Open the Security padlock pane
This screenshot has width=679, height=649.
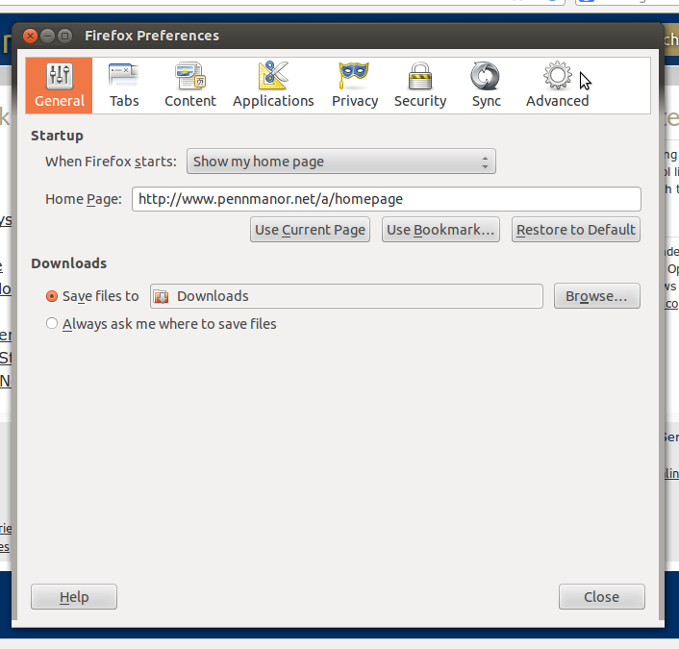420,86
